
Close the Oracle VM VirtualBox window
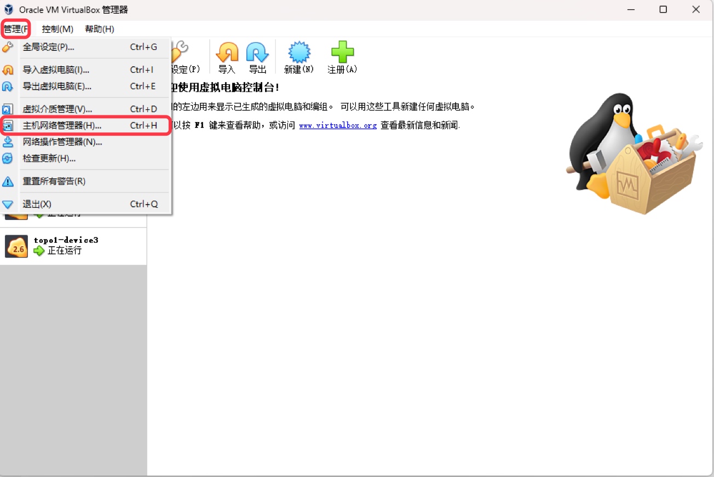(696, 10)
